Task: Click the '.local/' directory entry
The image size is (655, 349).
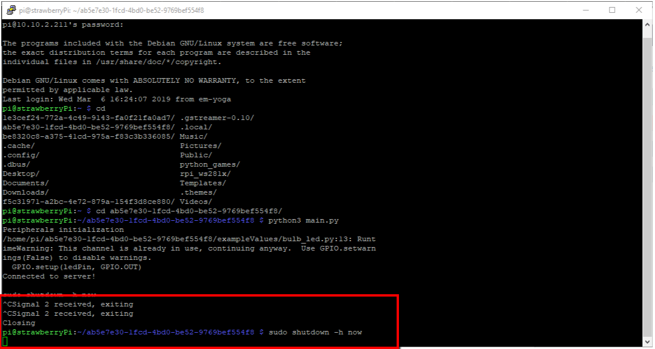Action: 196,127
